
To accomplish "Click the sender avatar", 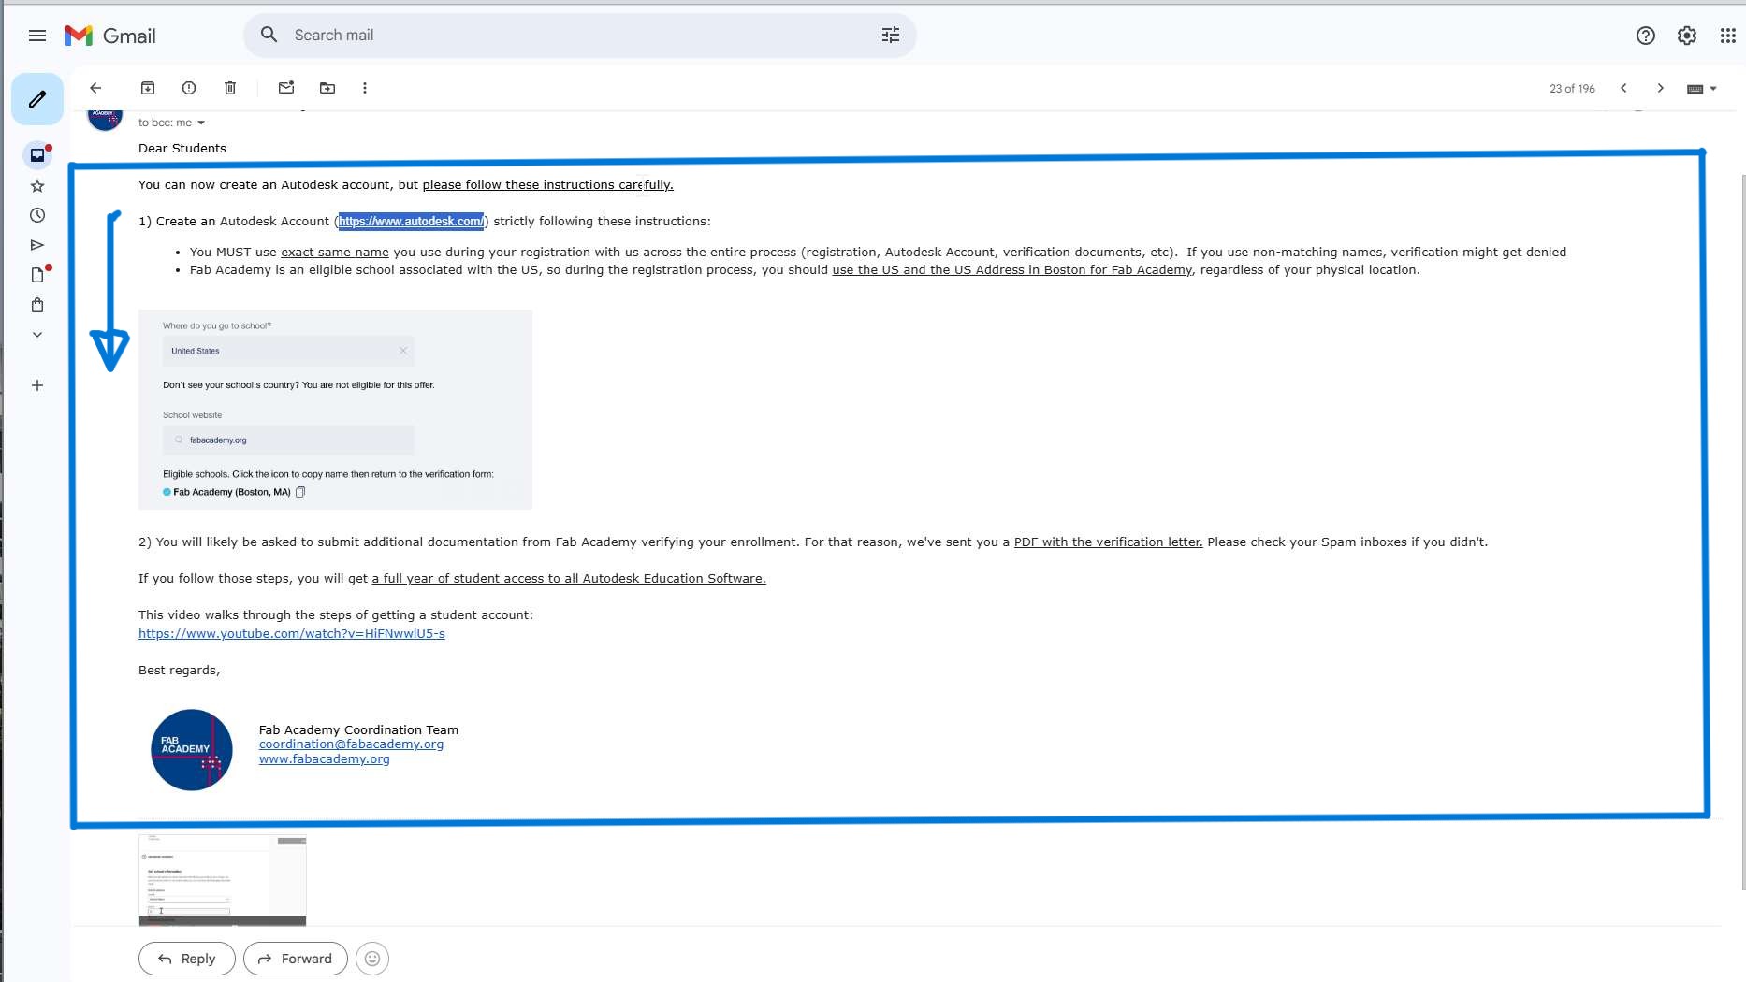I will point(105,119).
